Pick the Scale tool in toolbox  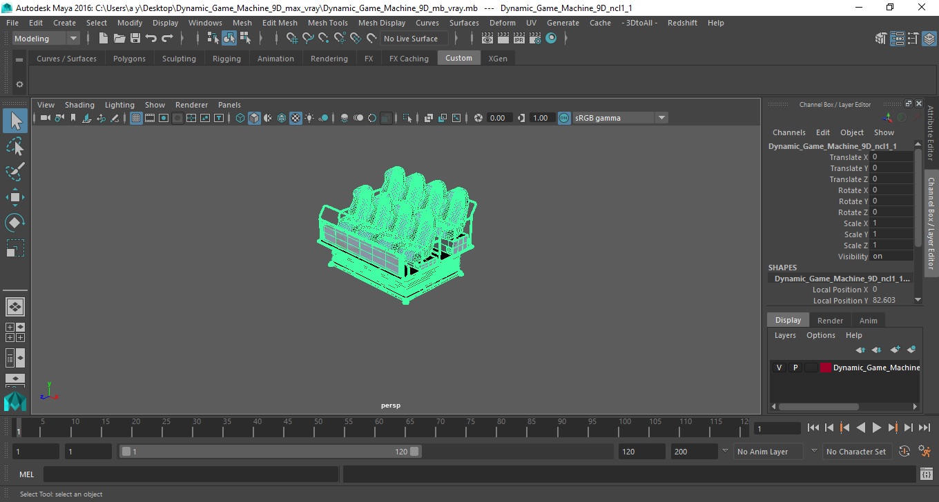[x=15, y=248]
